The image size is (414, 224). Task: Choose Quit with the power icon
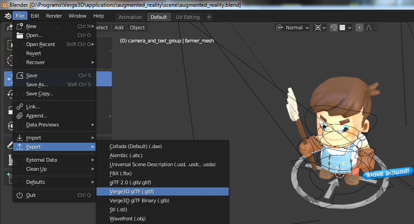pyautogui.click(x=55, y=195)
